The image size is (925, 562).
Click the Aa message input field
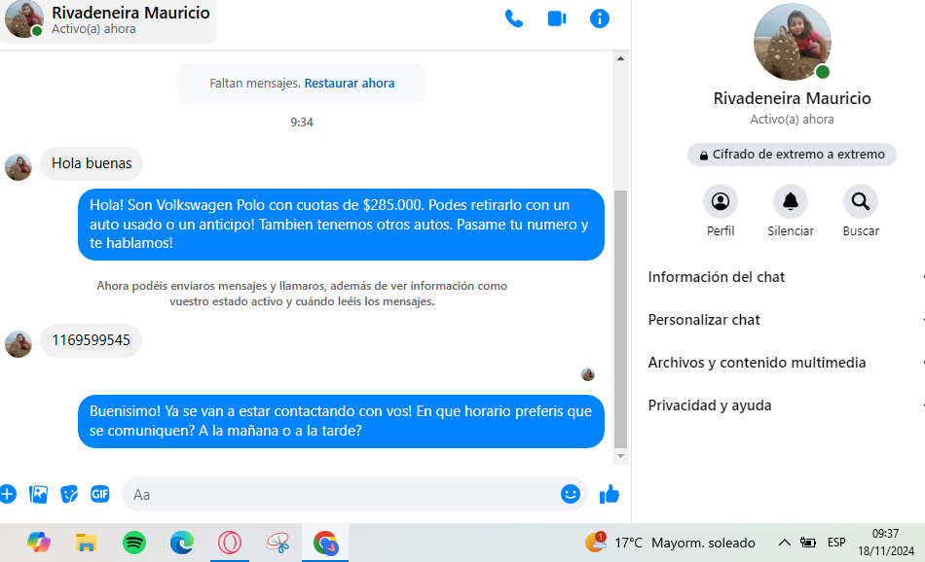pyautogui.click(x=341, y=494)
